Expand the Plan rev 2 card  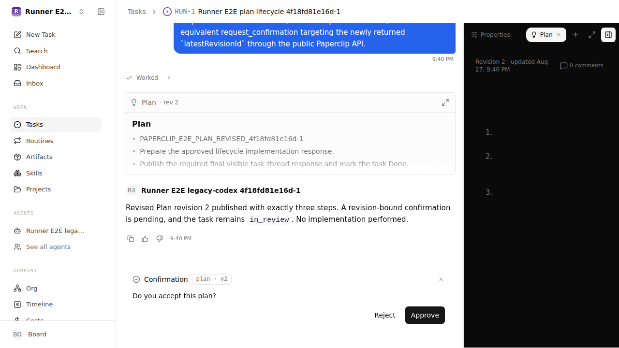click(x=445, y=102)
